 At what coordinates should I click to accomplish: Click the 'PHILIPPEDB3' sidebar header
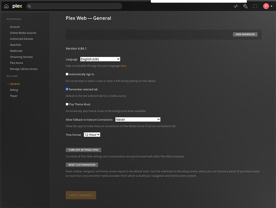pyautogui.click(x=14, y=19)
